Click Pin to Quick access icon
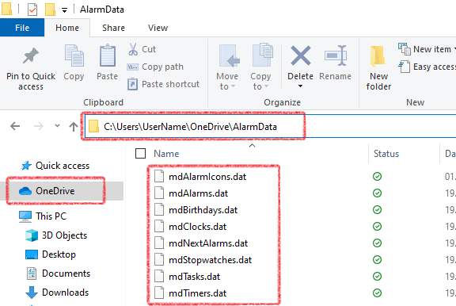456x306 pixels. pos(31,55)
